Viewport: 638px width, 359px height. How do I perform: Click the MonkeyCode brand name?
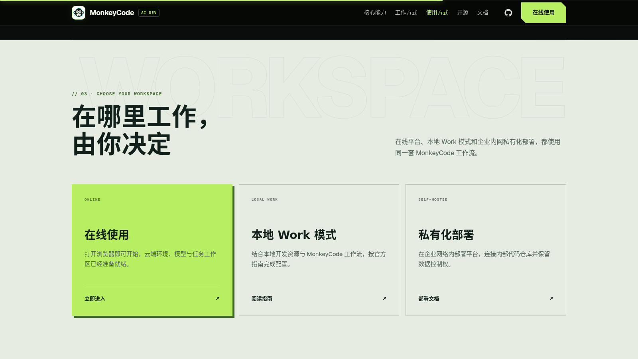112,13
